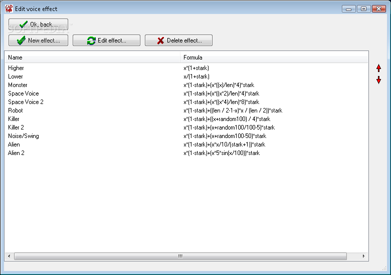
Task: Click the scrollbar right arrow
Action: (363, 256)
